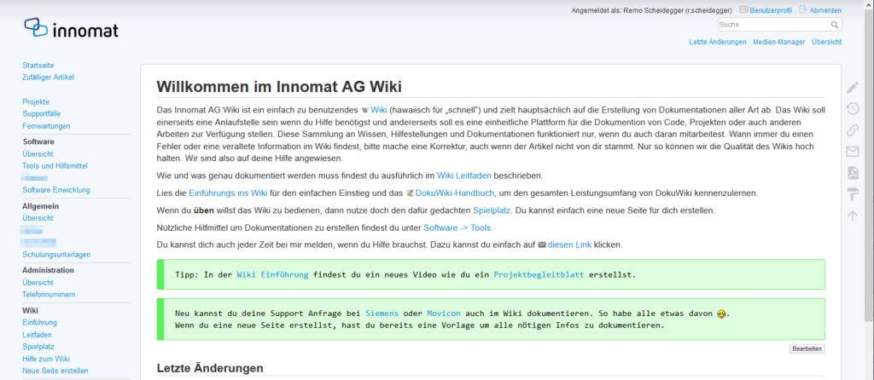Viewport: 874px width, 380px height.
Task: Click the user profile card icon
Action: click(743, 9)
